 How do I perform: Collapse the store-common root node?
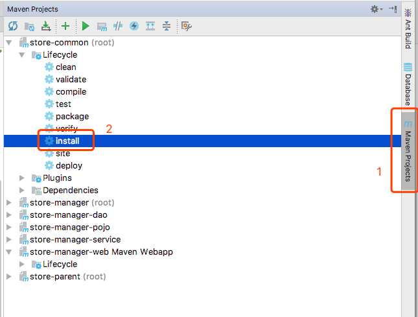9,43
